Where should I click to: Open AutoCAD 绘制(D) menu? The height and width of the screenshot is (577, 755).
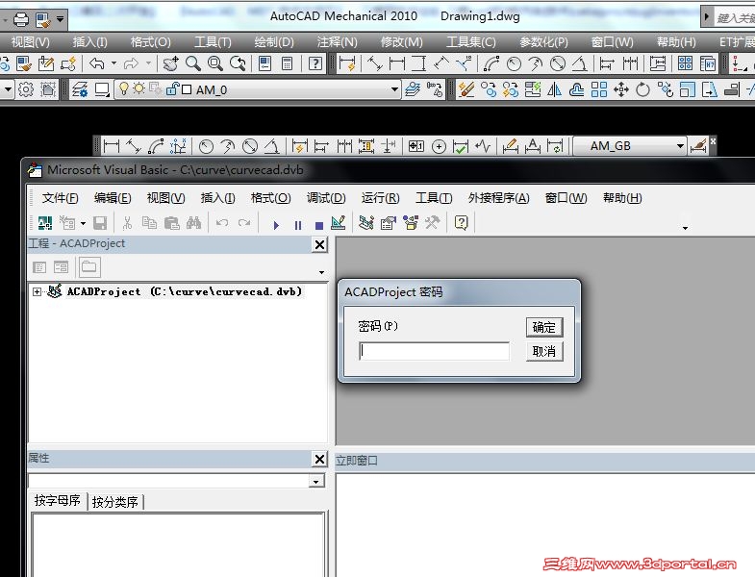(x=274, y=42)
